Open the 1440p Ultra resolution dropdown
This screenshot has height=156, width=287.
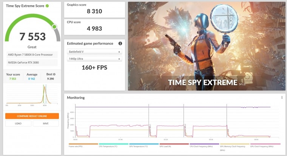click(x=94, y=59)
